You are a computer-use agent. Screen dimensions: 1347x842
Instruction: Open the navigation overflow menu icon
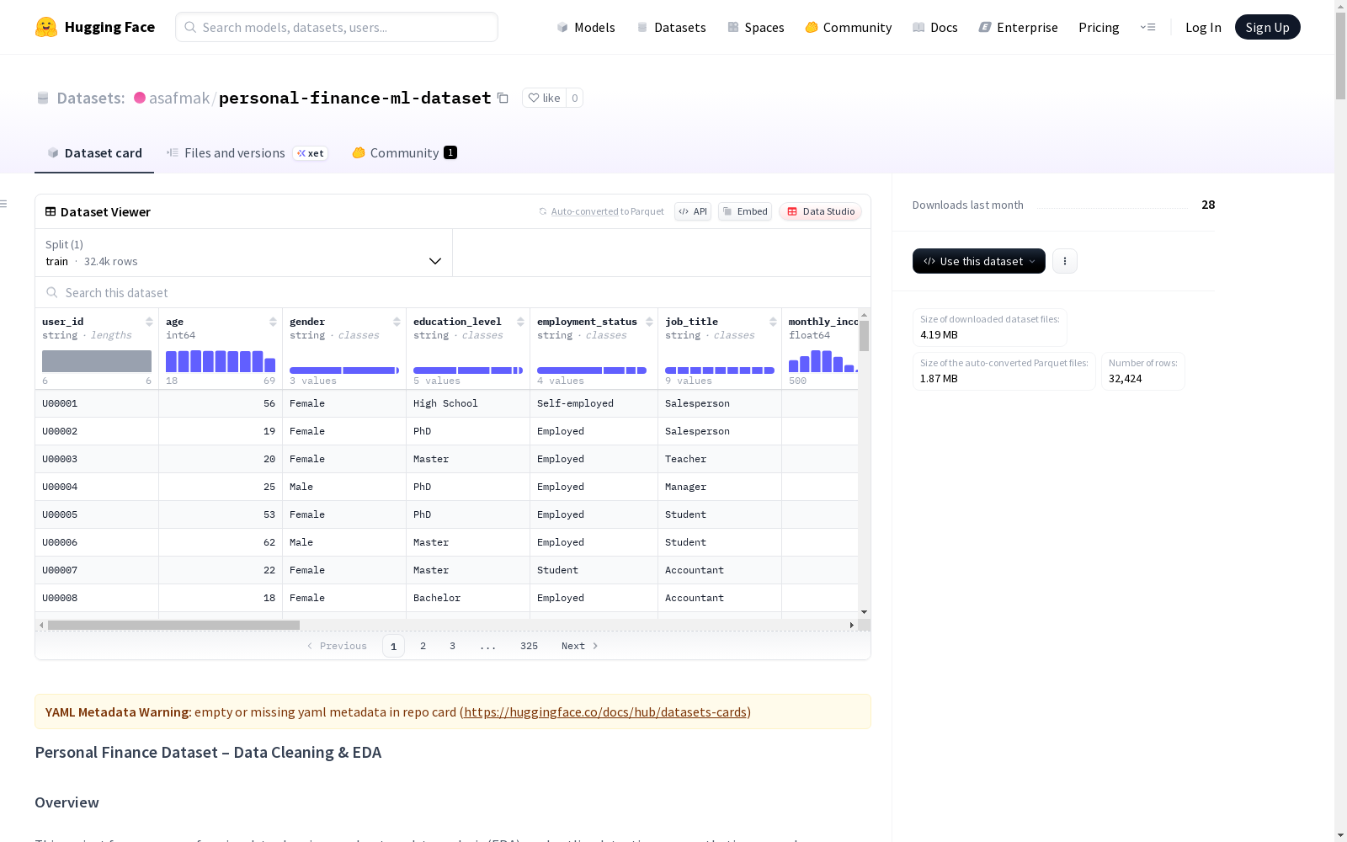click(1148, 27)
